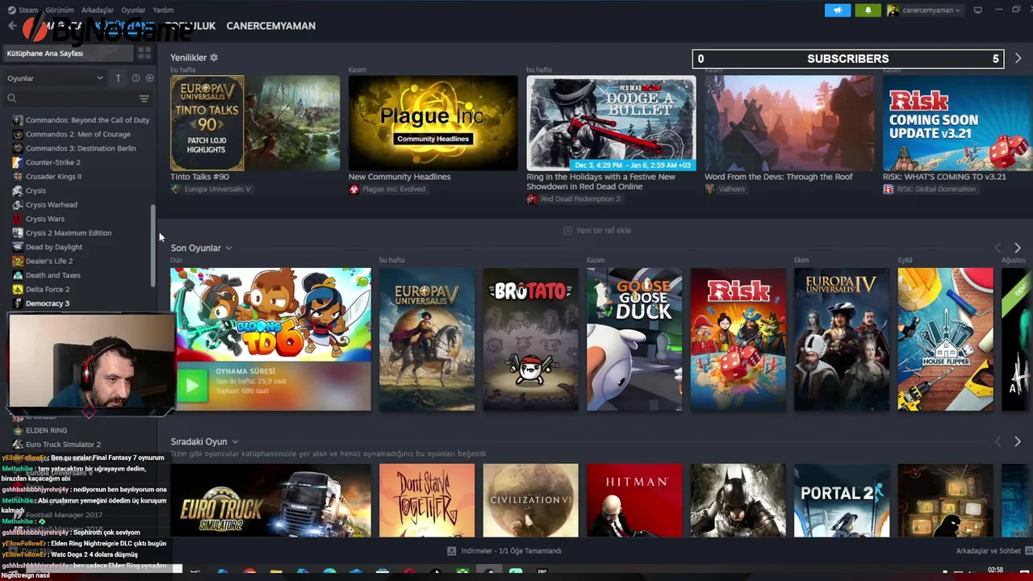
Task: Open Tinto Talks #90 news thumbnail
Action: coord(255,123)
